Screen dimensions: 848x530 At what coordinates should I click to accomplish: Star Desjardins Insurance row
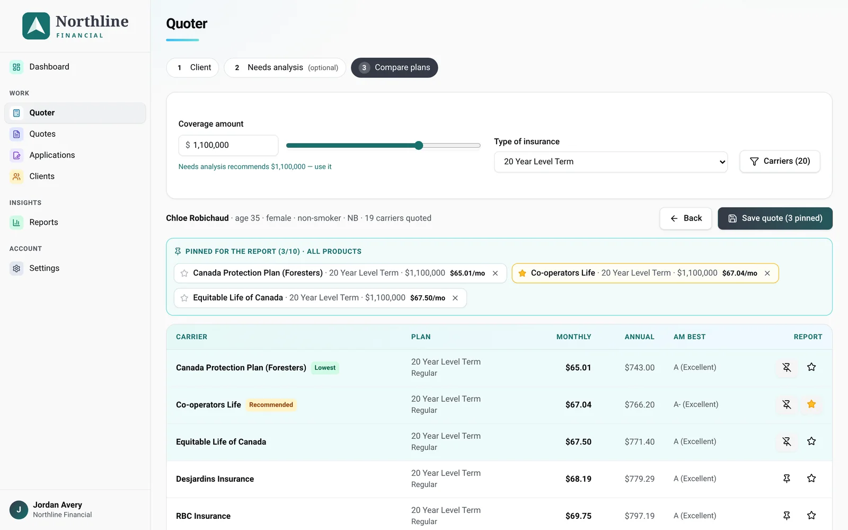(811, 479)
